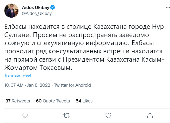Image resolution: width=170 pixels, height=123 pixels.
Task: Click the blue verified badge
Action: coord(53,8)
